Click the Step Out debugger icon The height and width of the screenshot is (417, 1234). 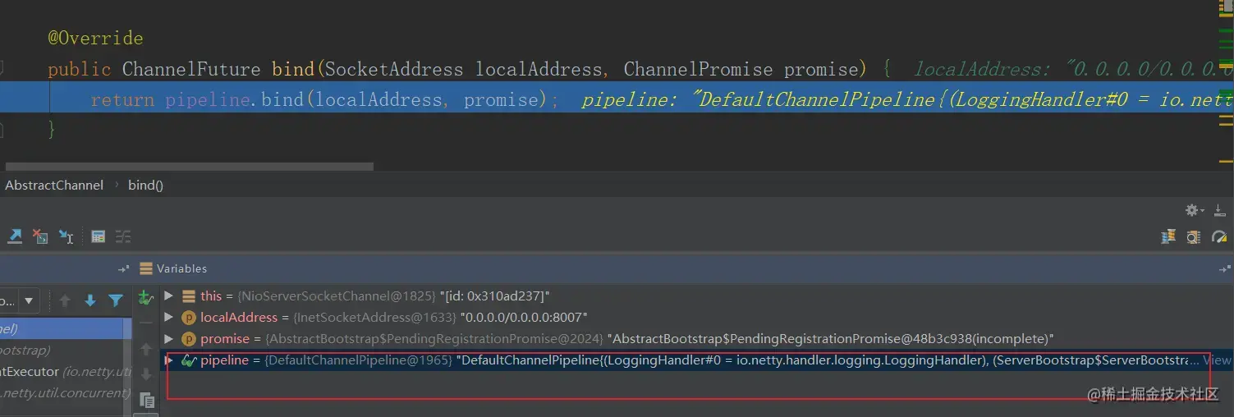[x=15, y=236]
